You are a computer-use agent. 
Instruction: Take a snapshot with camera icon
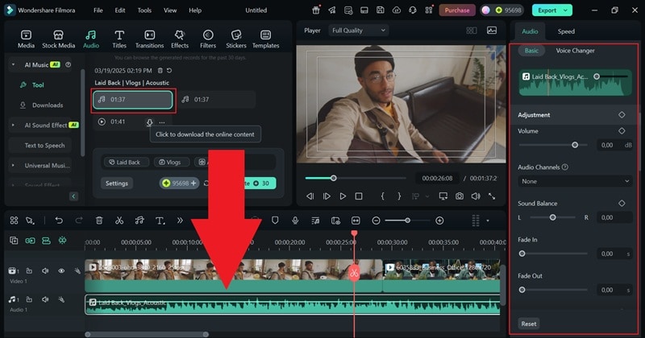point(459,196)
